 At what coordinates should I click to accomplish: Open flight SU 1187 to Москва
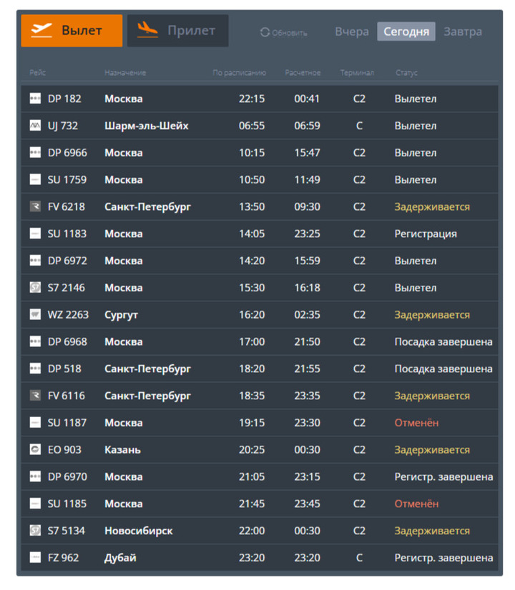[x=67, y=423]
